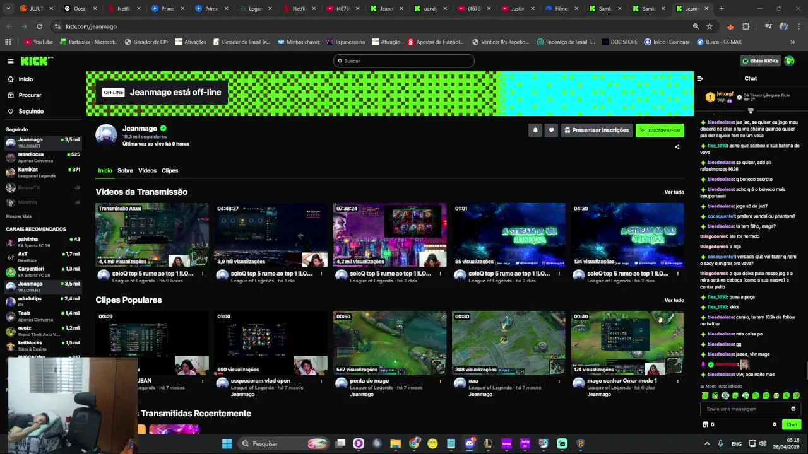The image size is (808, 454).
Task: Click Ver tudo for Vídeos da Transmissão
Action: click(674, 192)
